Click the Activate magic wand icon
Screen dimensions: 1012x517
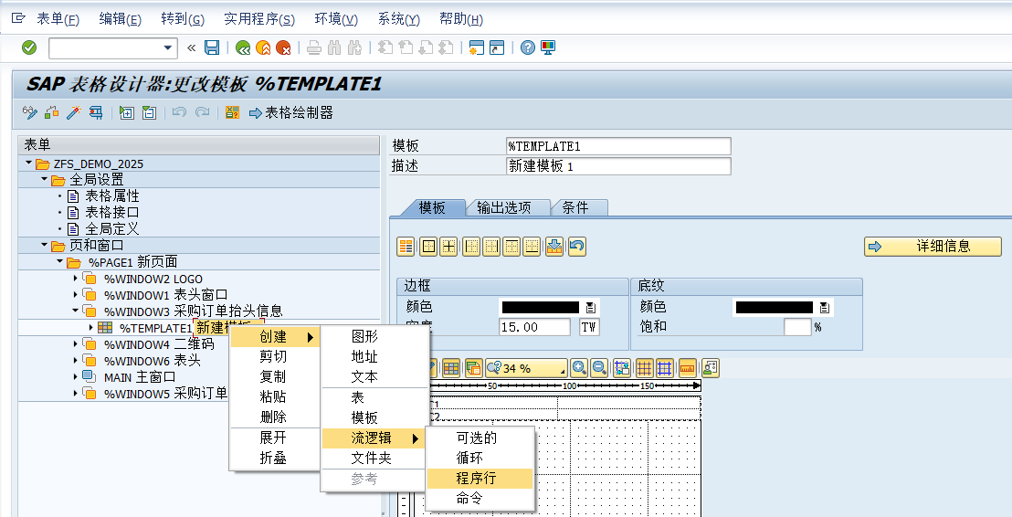tap(74, 113)
